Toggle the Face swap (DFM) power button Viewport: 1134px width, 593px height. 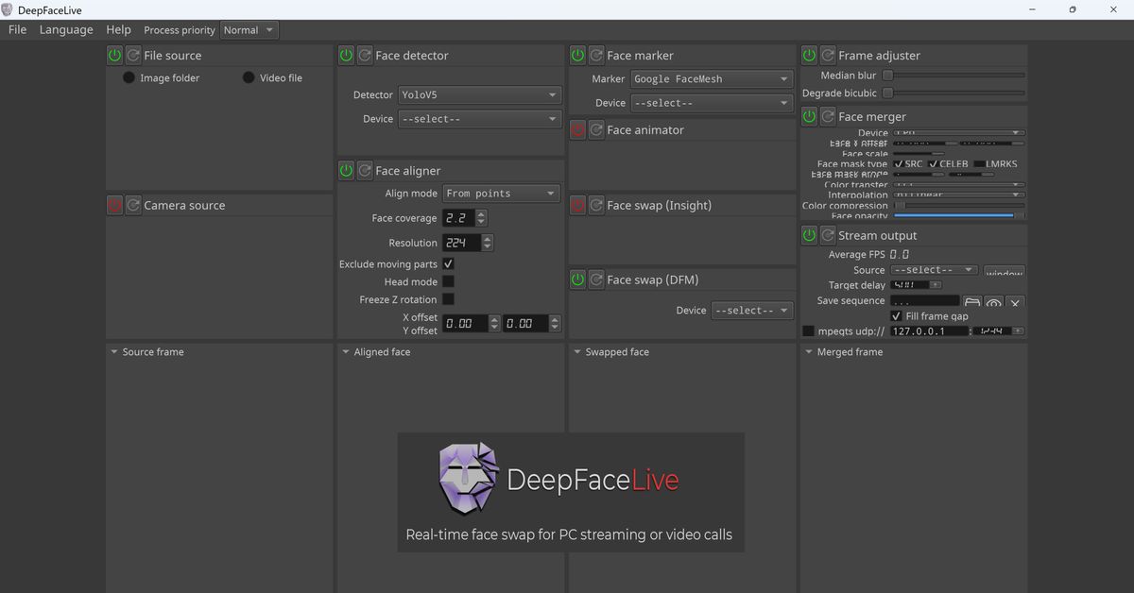tap(577, 280)
